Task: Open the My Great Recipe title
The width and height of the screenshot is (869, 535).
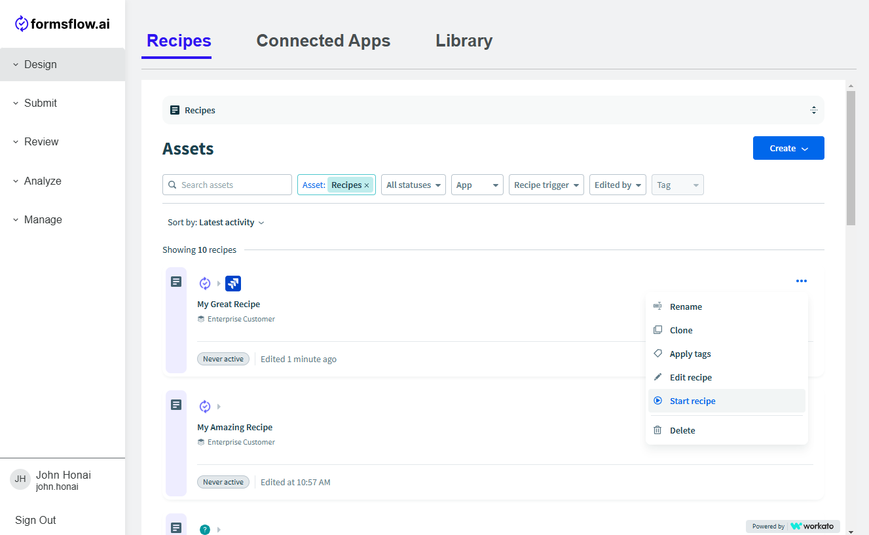Action: coord(229,304)
